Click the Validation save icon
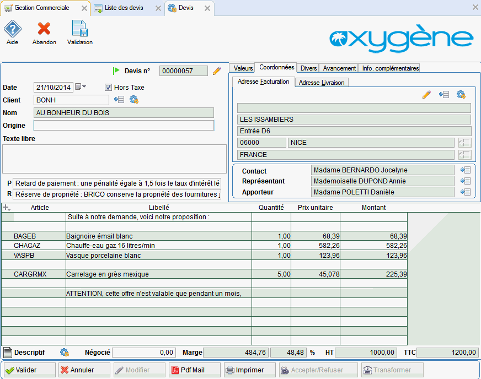 pos(79,29)
